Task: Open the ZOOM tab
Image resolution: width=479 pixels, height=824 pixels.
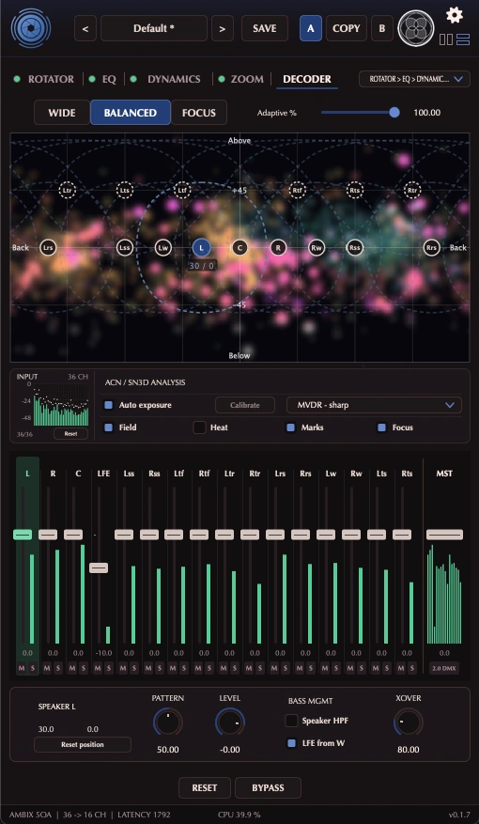Action: coord(247,79)
